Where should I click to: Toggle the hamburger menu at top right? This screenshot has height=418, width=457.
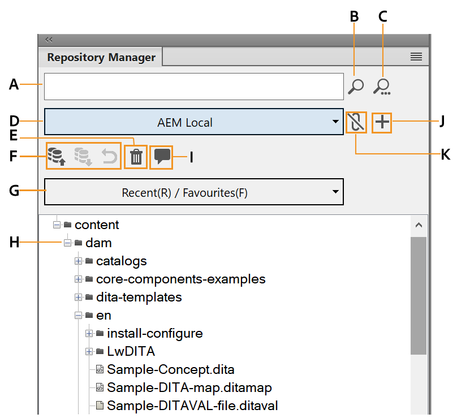pos(416,57)
